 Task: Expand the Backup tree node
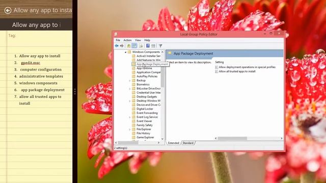[x=130, y=80]
